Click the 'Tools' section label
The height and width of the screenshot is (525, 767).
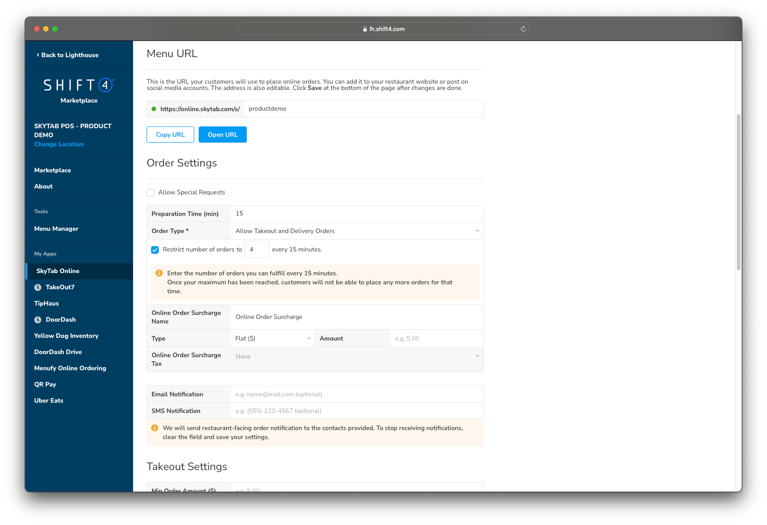pyautogui.click(x=41, y=211)
